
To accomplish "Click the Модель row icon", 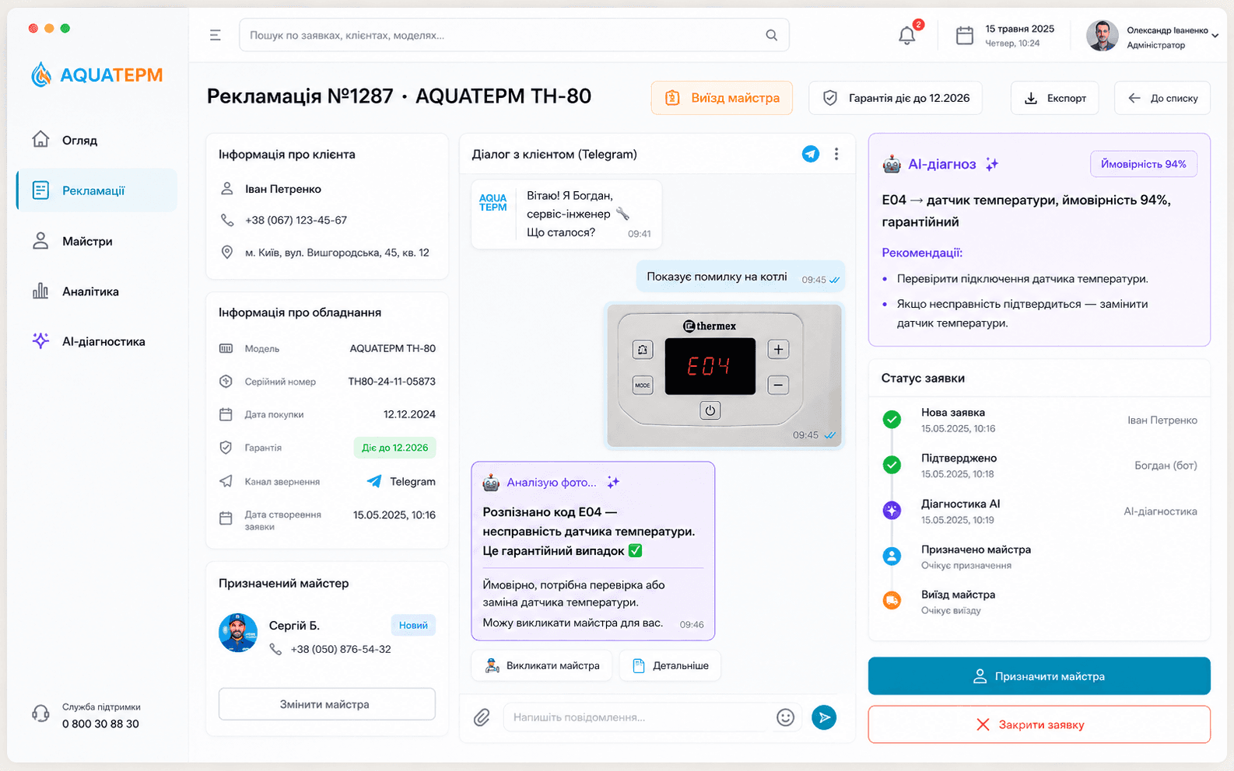I will (226, 348).
